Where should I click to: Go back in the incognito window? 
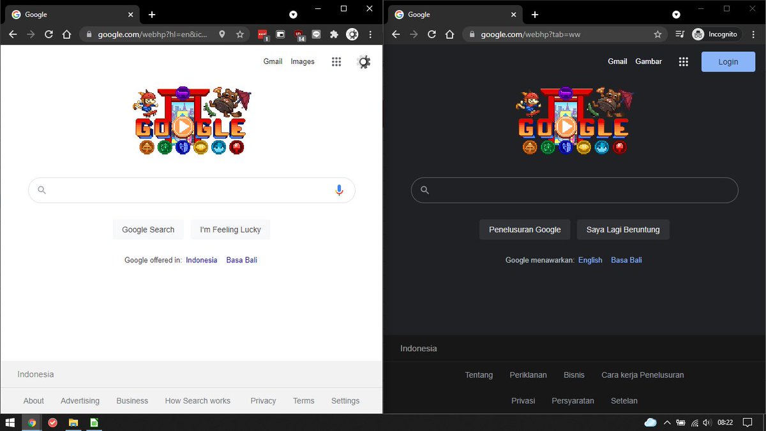point(396,34)
